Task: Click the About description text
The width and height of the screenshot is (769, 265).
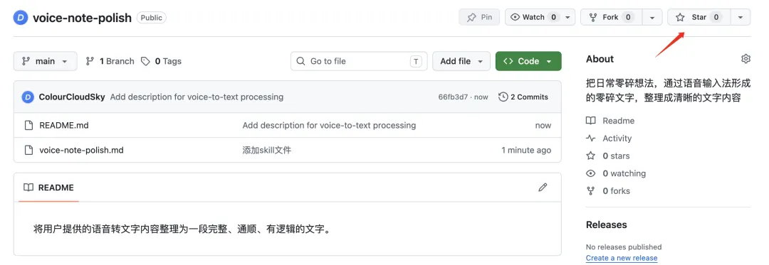Action: (x=668, y=90)
